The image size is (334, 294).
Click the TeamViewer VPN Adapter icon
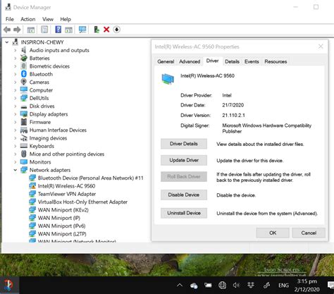pyautogui.click(x=32, y=194)
